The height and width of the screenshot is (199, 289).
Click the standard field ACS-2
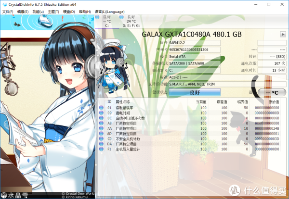tap(227, 77)
